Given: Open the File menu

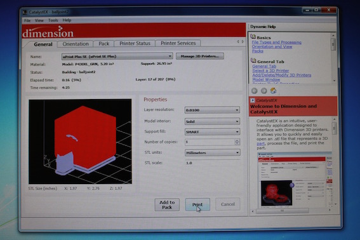Looking at the screenshot, I should coord(27,20).
